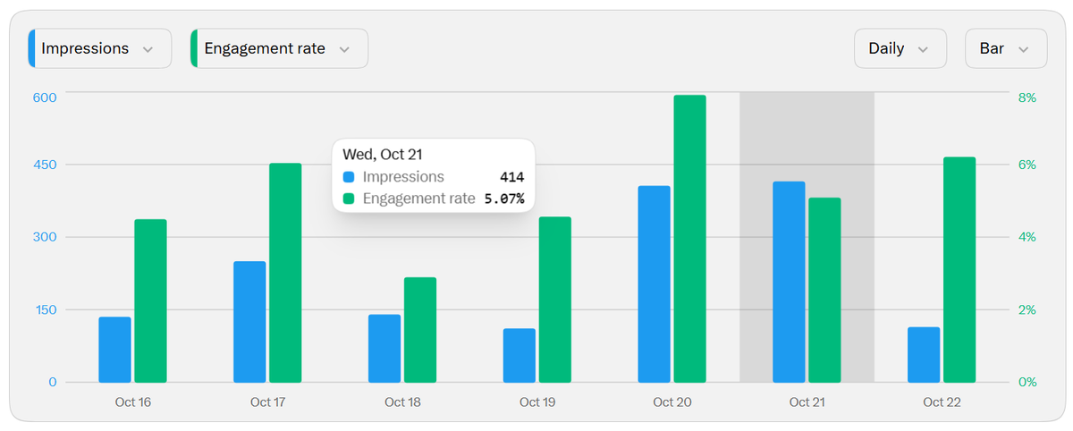
Task: Click the 5.07% value in the tooltip
Action: point(504,199)
